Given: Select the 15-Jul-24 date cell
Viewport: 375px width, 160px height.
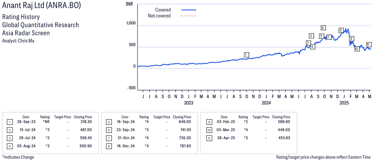Looking at the screenshot, I should click(27, 130).
